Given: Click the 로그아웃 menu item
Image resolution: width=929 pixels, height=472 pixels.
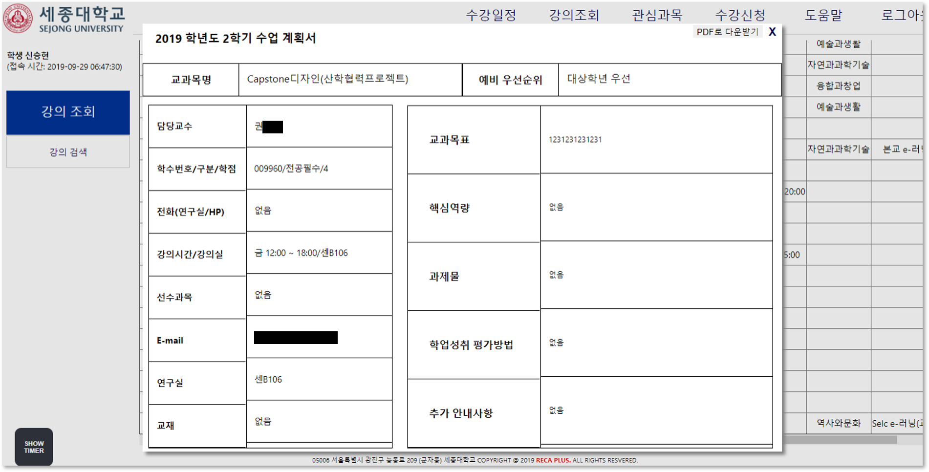Looking at the screenshot, I should (902, 15).
